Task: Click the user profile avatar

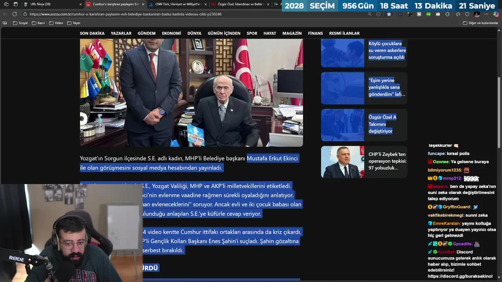Action: tap(477, 14)
